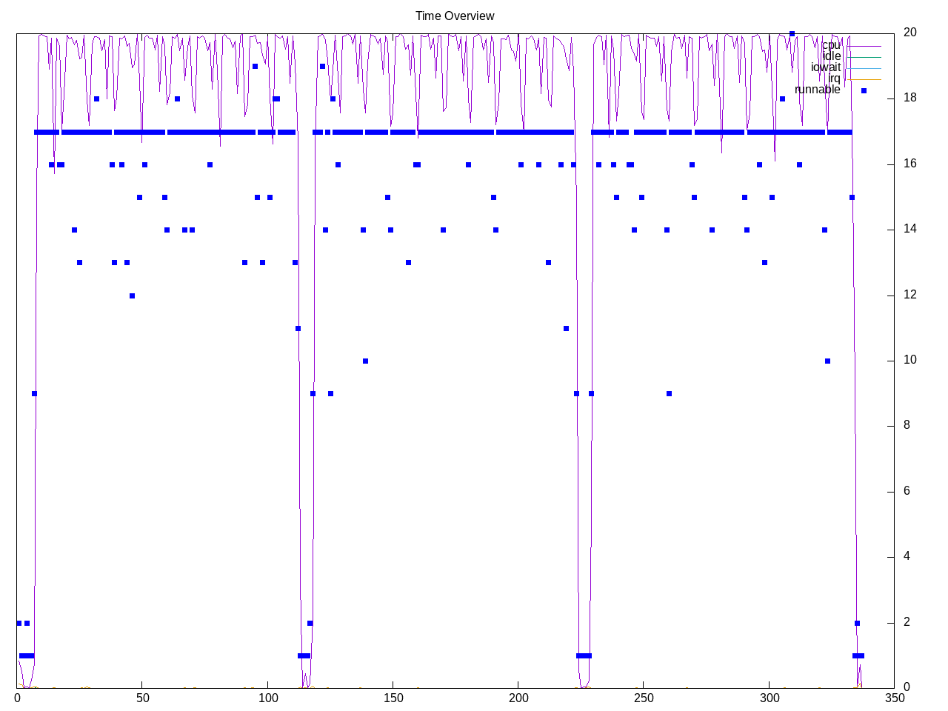Click the 'cpu' legend label
This screenshot has width=948, height=711.
tap(831, 45)
